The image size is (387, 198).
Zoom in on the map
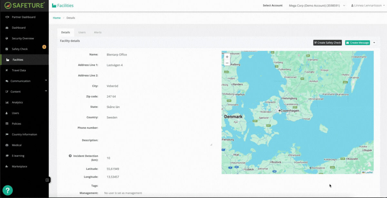[x=227, y=57]
